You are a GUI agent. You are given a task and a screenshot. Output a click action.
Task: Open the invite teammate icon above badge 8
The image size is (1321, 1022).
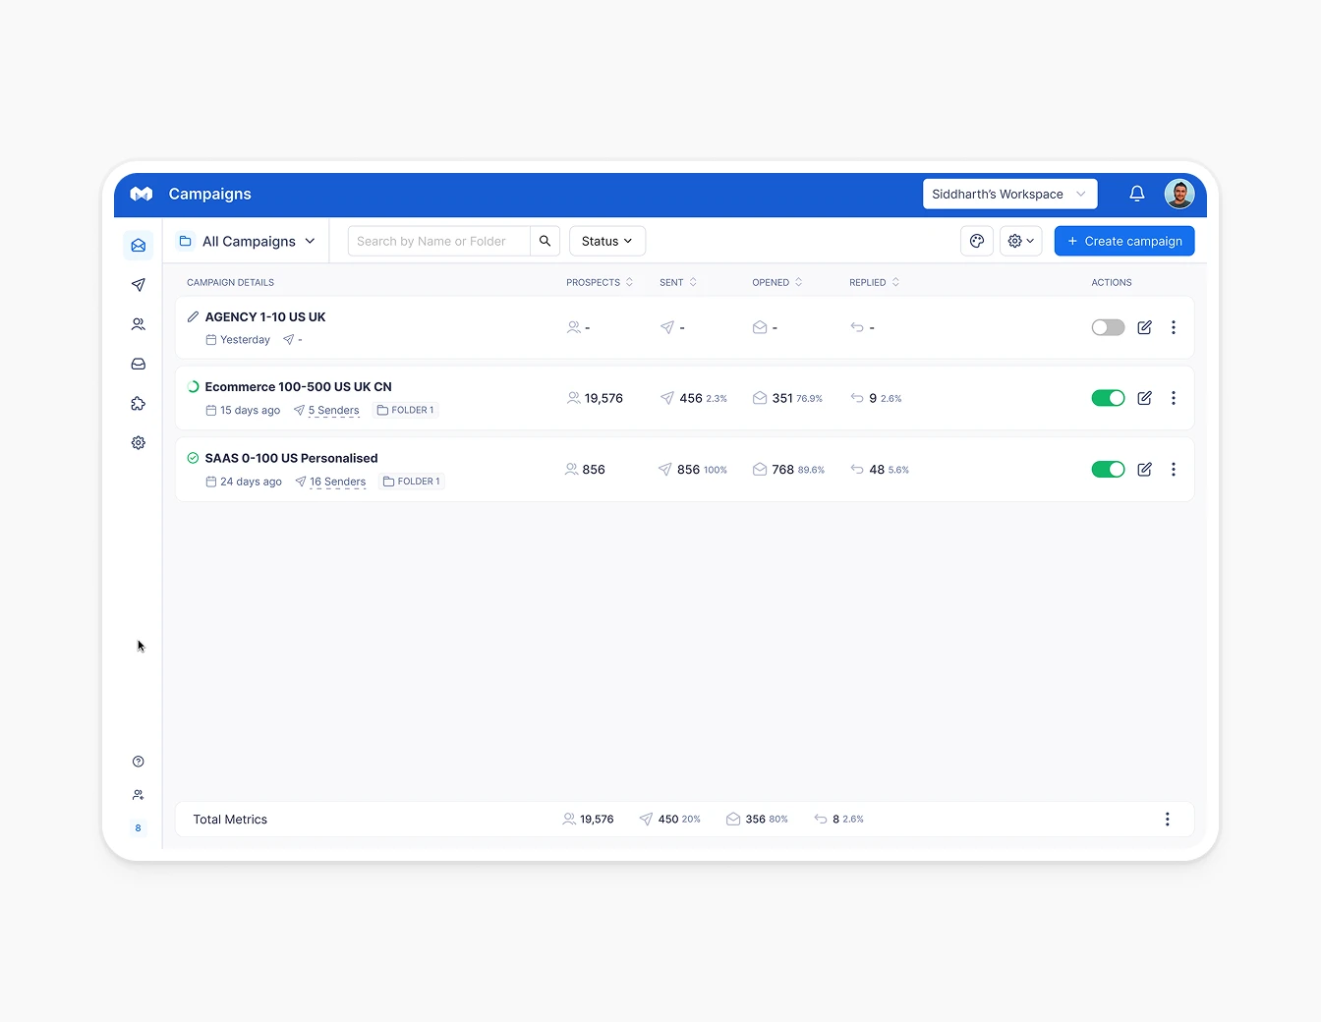pos(138,794)
